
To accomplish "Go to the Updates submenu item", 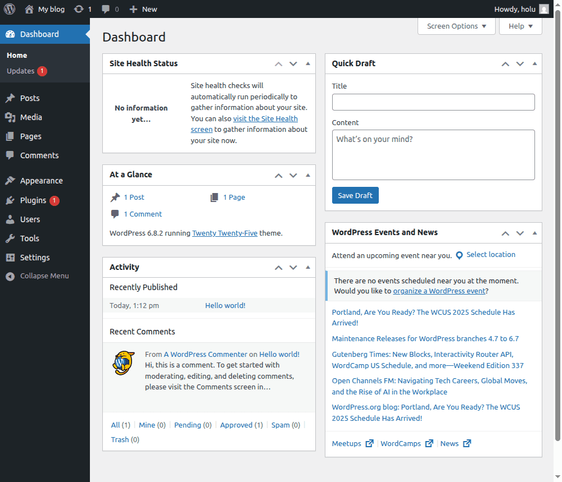I will pos(20,71).
